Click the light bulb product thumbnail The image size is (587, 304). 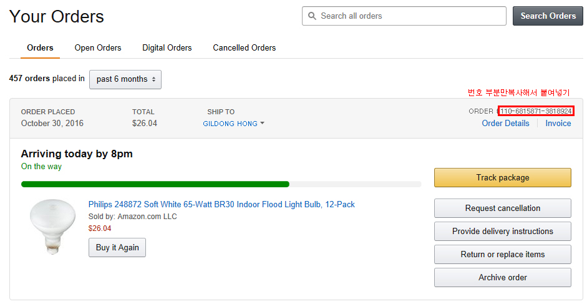(x=52, y=226)
